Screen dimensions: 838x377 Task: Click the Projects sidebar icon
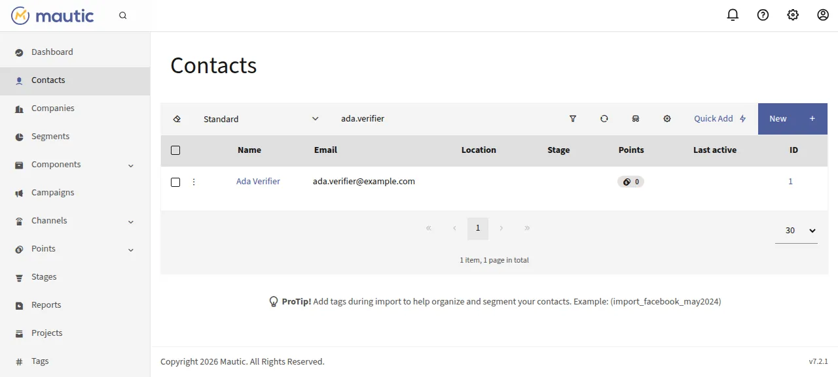point(19,333)
